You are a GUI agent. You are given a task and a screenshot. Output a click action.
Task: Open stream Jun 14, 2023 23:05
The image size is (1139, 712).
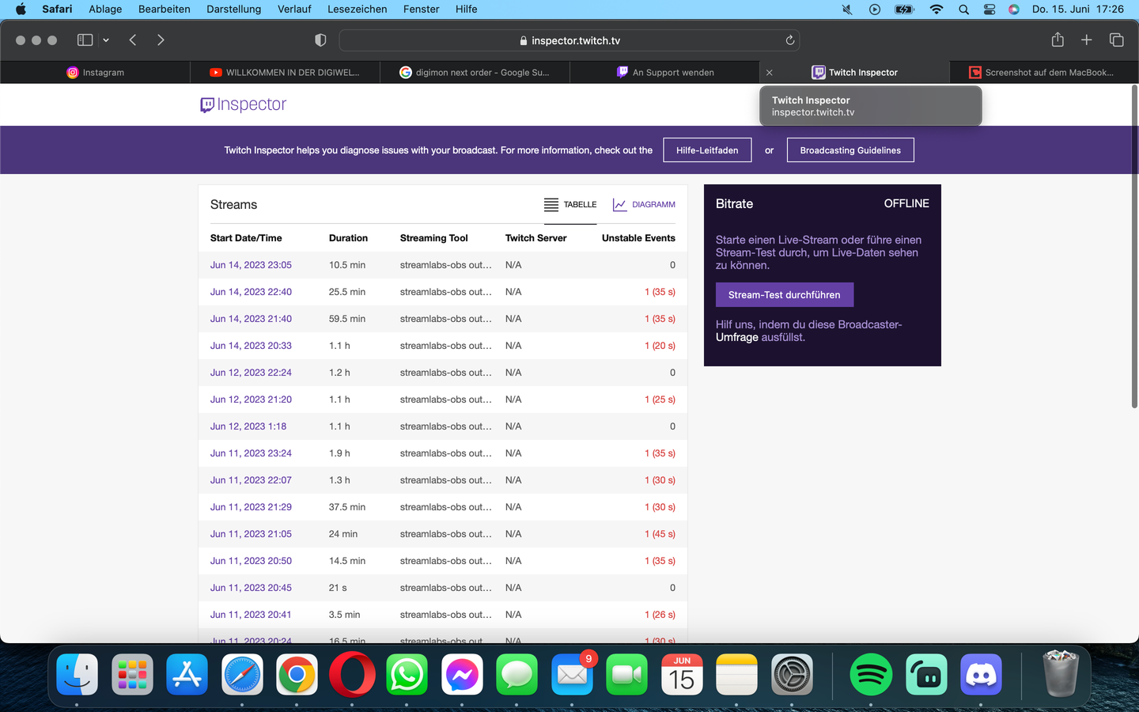tap(251, 265)
